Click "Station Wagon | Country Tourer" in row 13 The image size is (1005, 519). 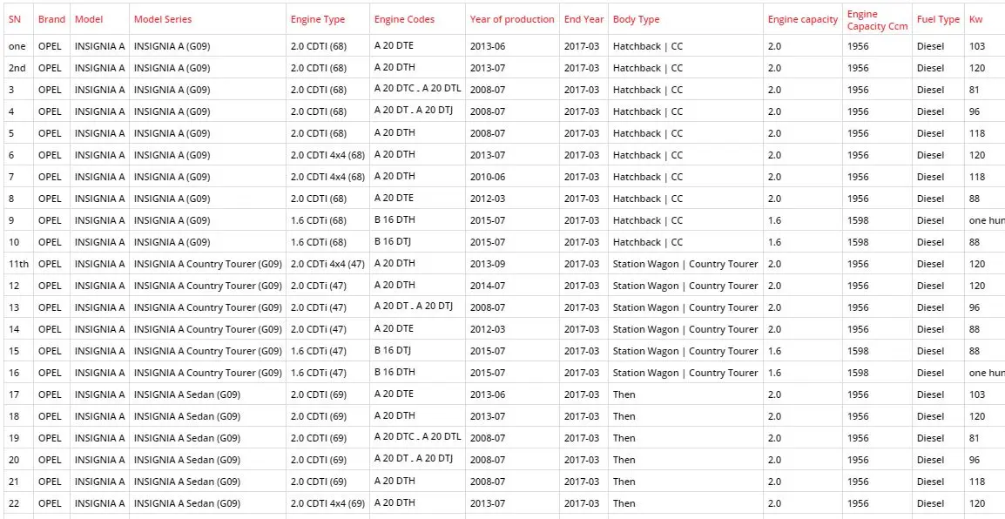tap(685, 307)
